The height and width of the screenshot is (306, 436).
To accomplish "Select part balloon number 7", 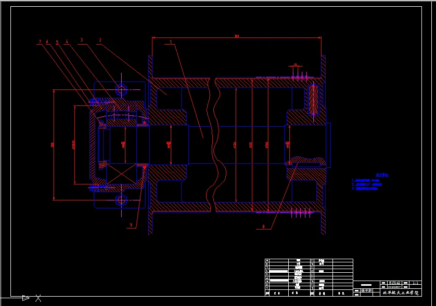I will tap(40, 42).
